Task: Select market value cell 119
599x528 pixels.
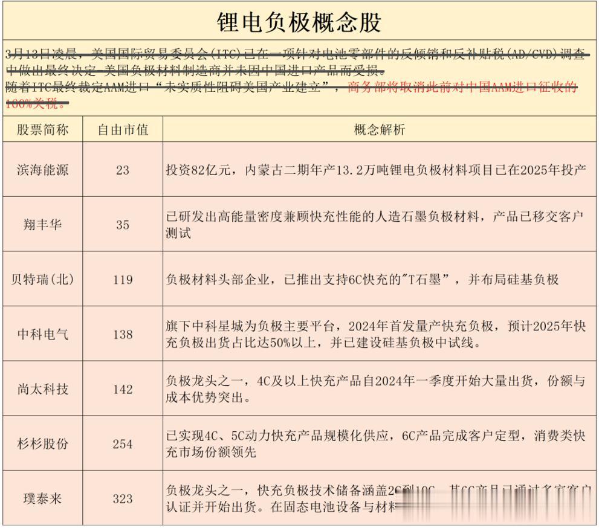Action: [x=123, y=280]
